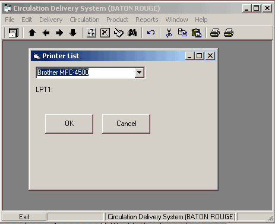Screen dimensions: 275x224
Task: Click the down arrow toolbar icon
Action: 73,33
